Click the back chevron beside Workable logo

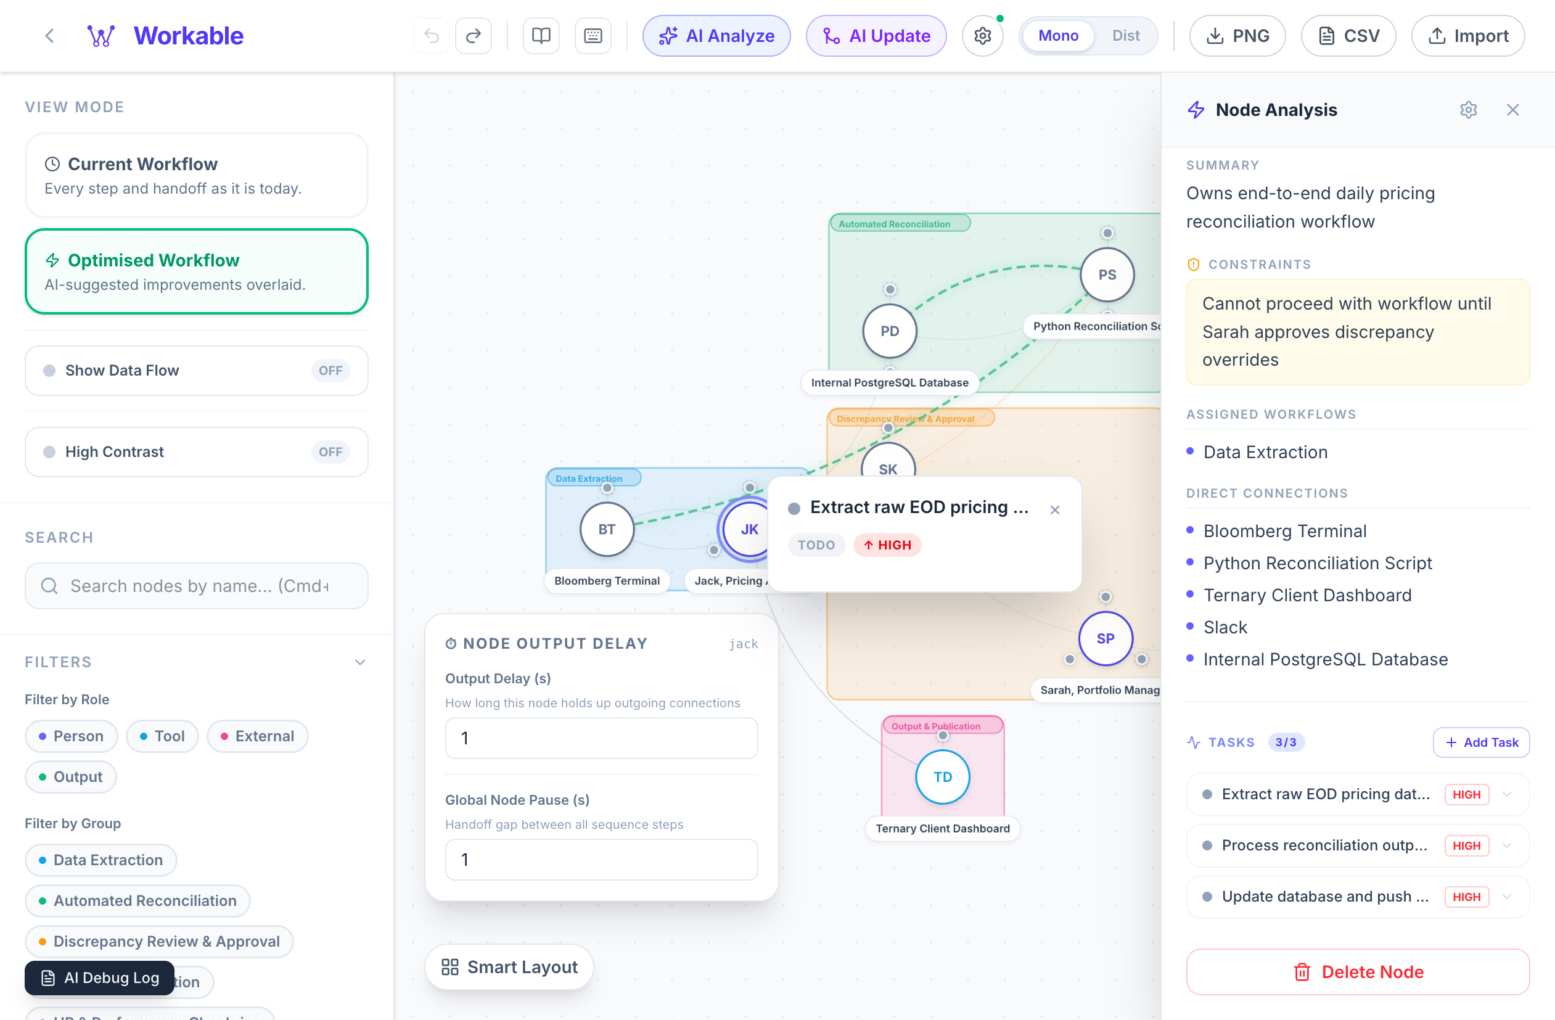tap(50, 35)
